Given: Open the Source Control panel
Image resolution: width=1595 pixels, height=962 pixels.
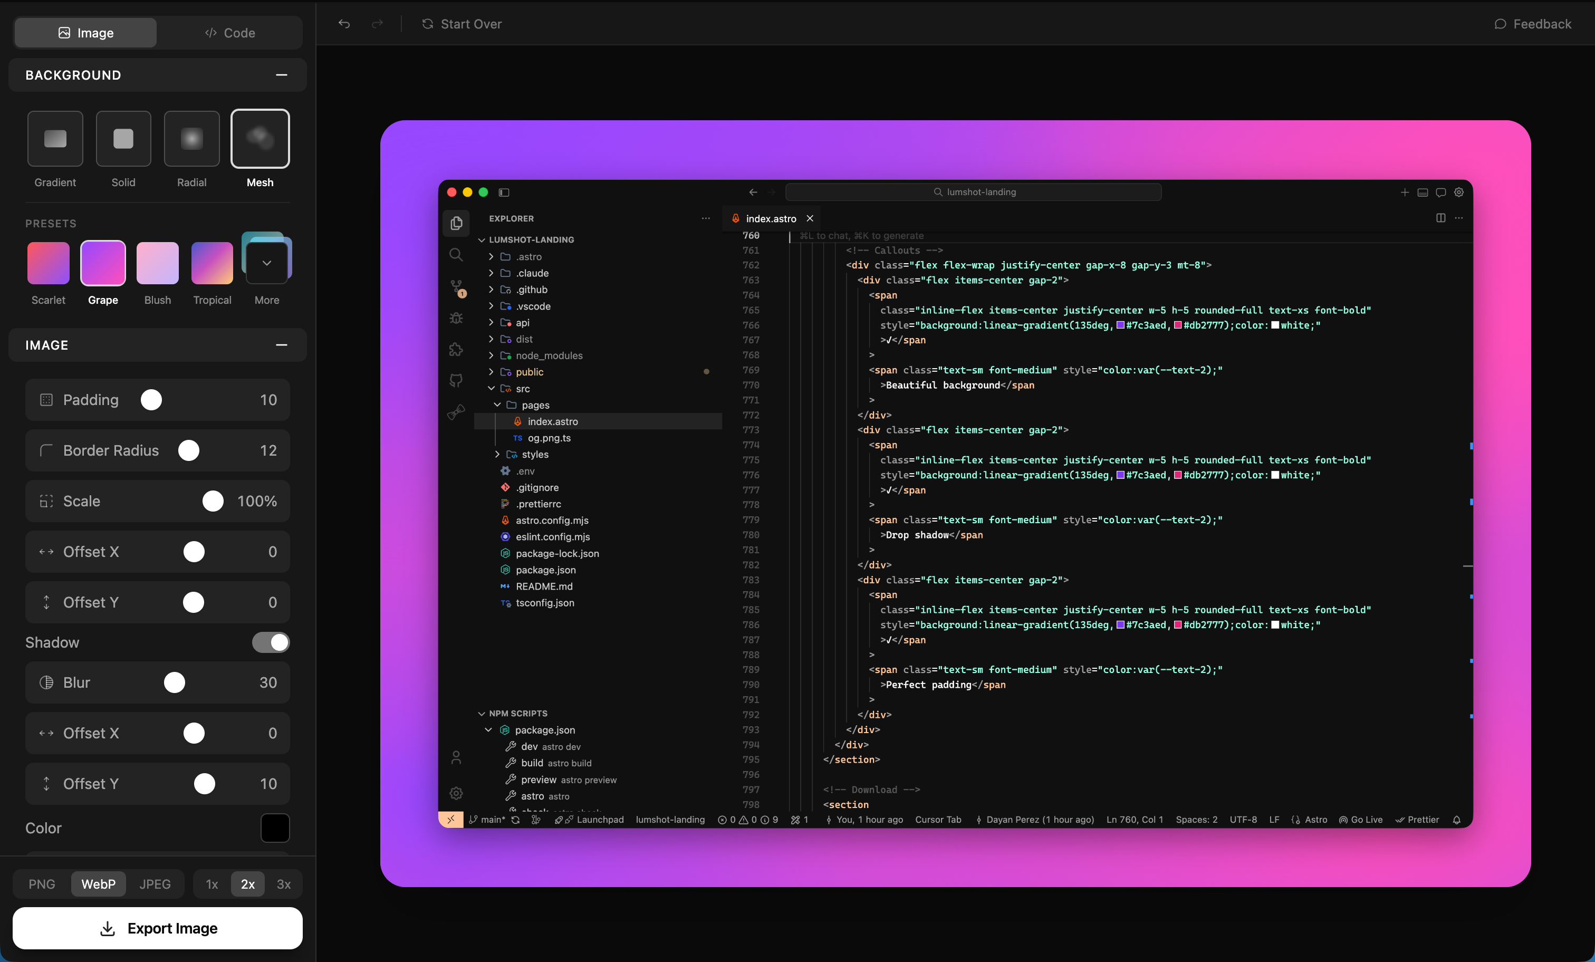Looking at the screenshot, I should point(456,287).
